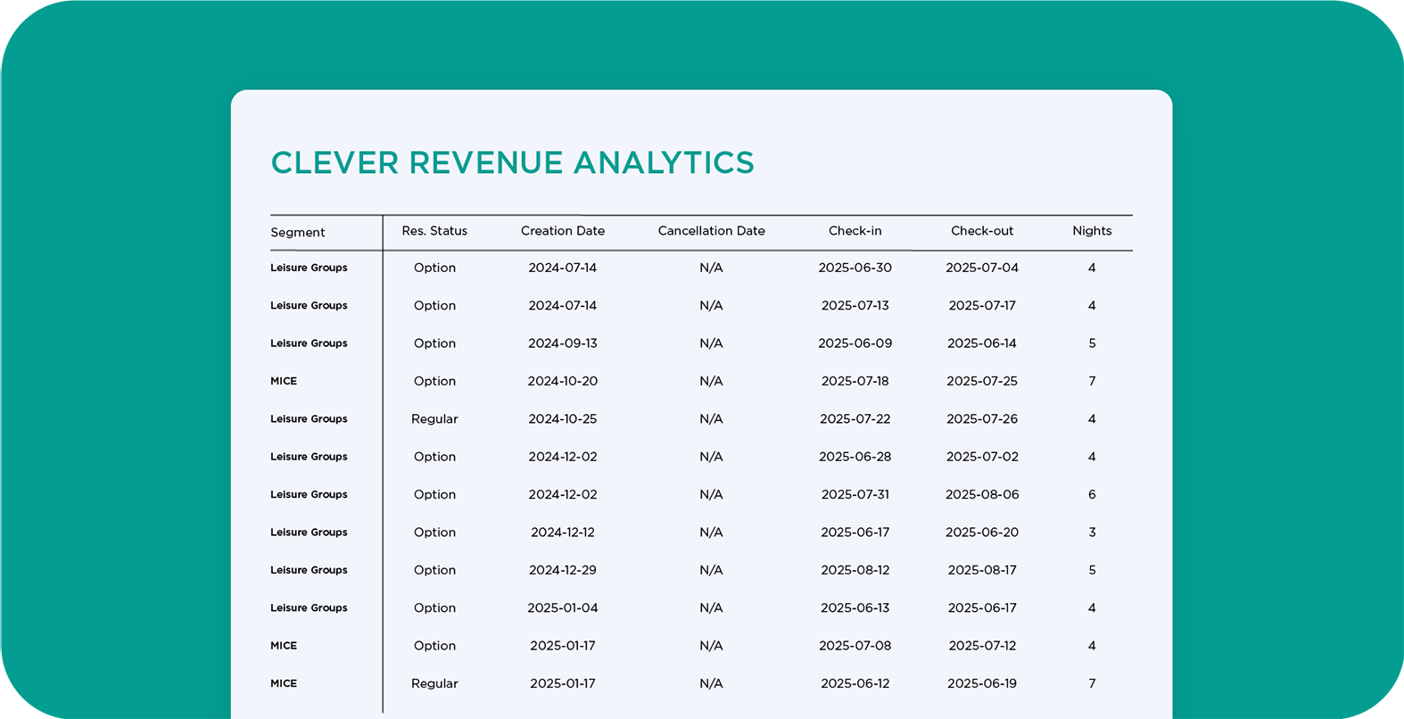
Task: Click Regular status in the 2025-06-12 check-in row
Action: click(x=434, y=684)
